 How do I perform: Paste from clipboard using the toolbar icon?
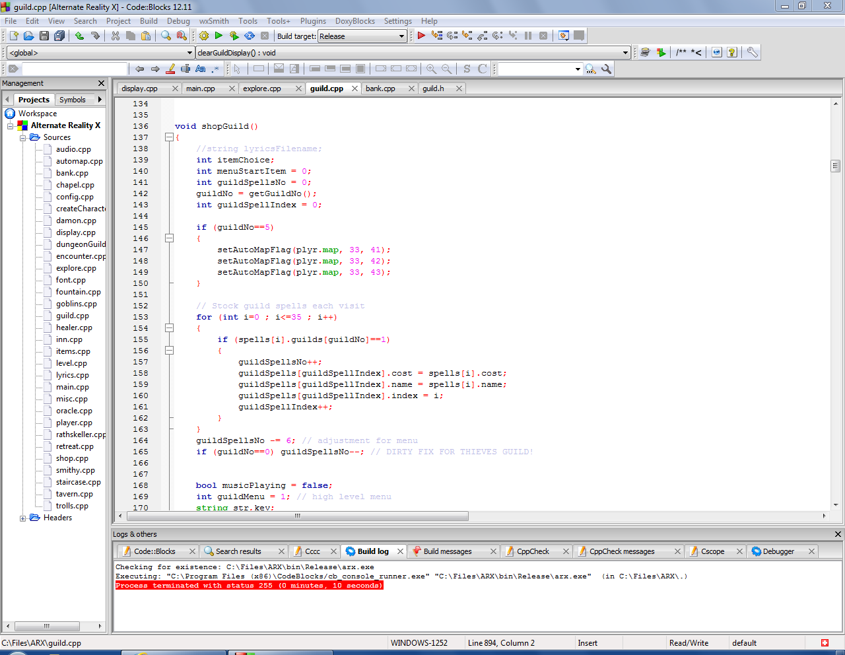(146, 36)
